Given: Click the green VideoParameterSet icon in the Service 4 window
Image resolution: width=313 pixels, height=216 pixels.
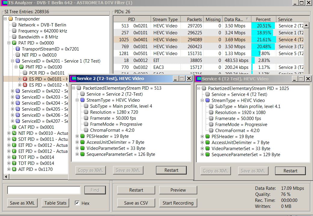Looking at the screenshot, I should [207, 149].
